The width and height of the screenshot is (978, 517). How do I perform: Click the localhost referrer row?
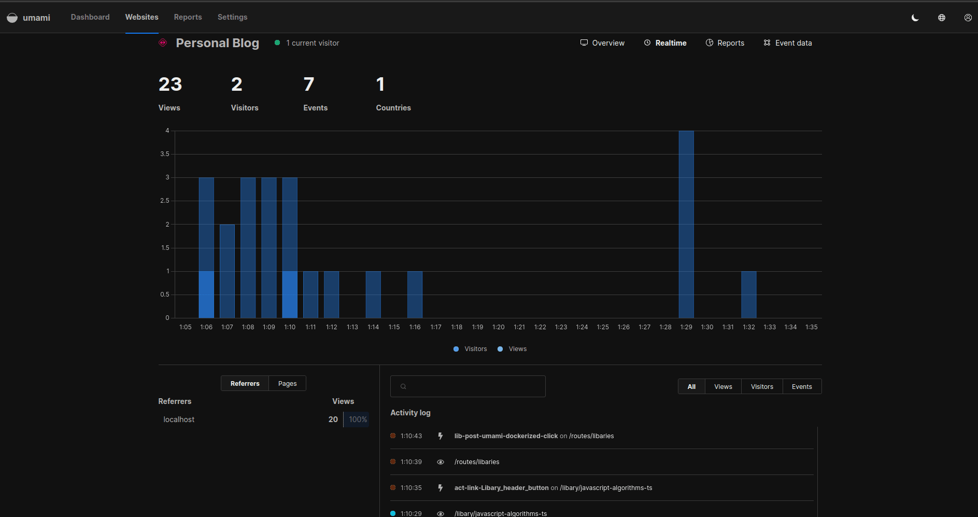tap(264, 420)
